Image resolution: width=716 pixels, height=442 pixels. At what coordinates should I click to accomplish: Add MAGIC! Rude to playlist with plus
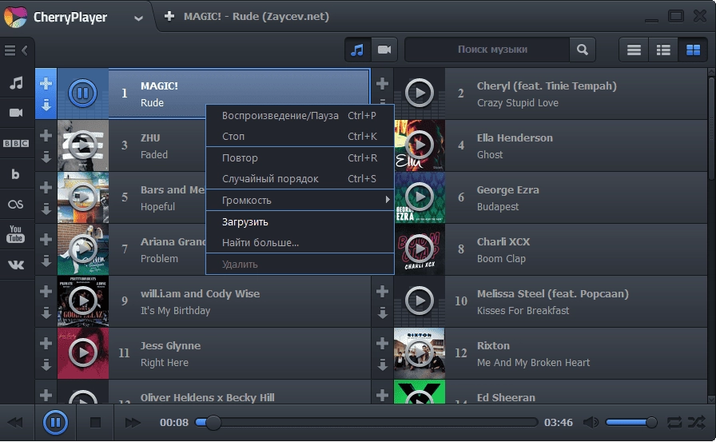[46, 83]
